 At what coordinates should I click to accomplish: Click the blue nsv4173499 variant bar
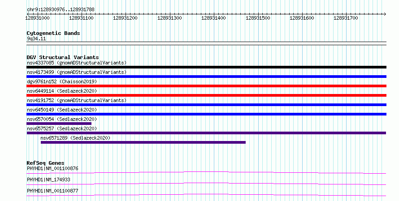click(206, 77)
